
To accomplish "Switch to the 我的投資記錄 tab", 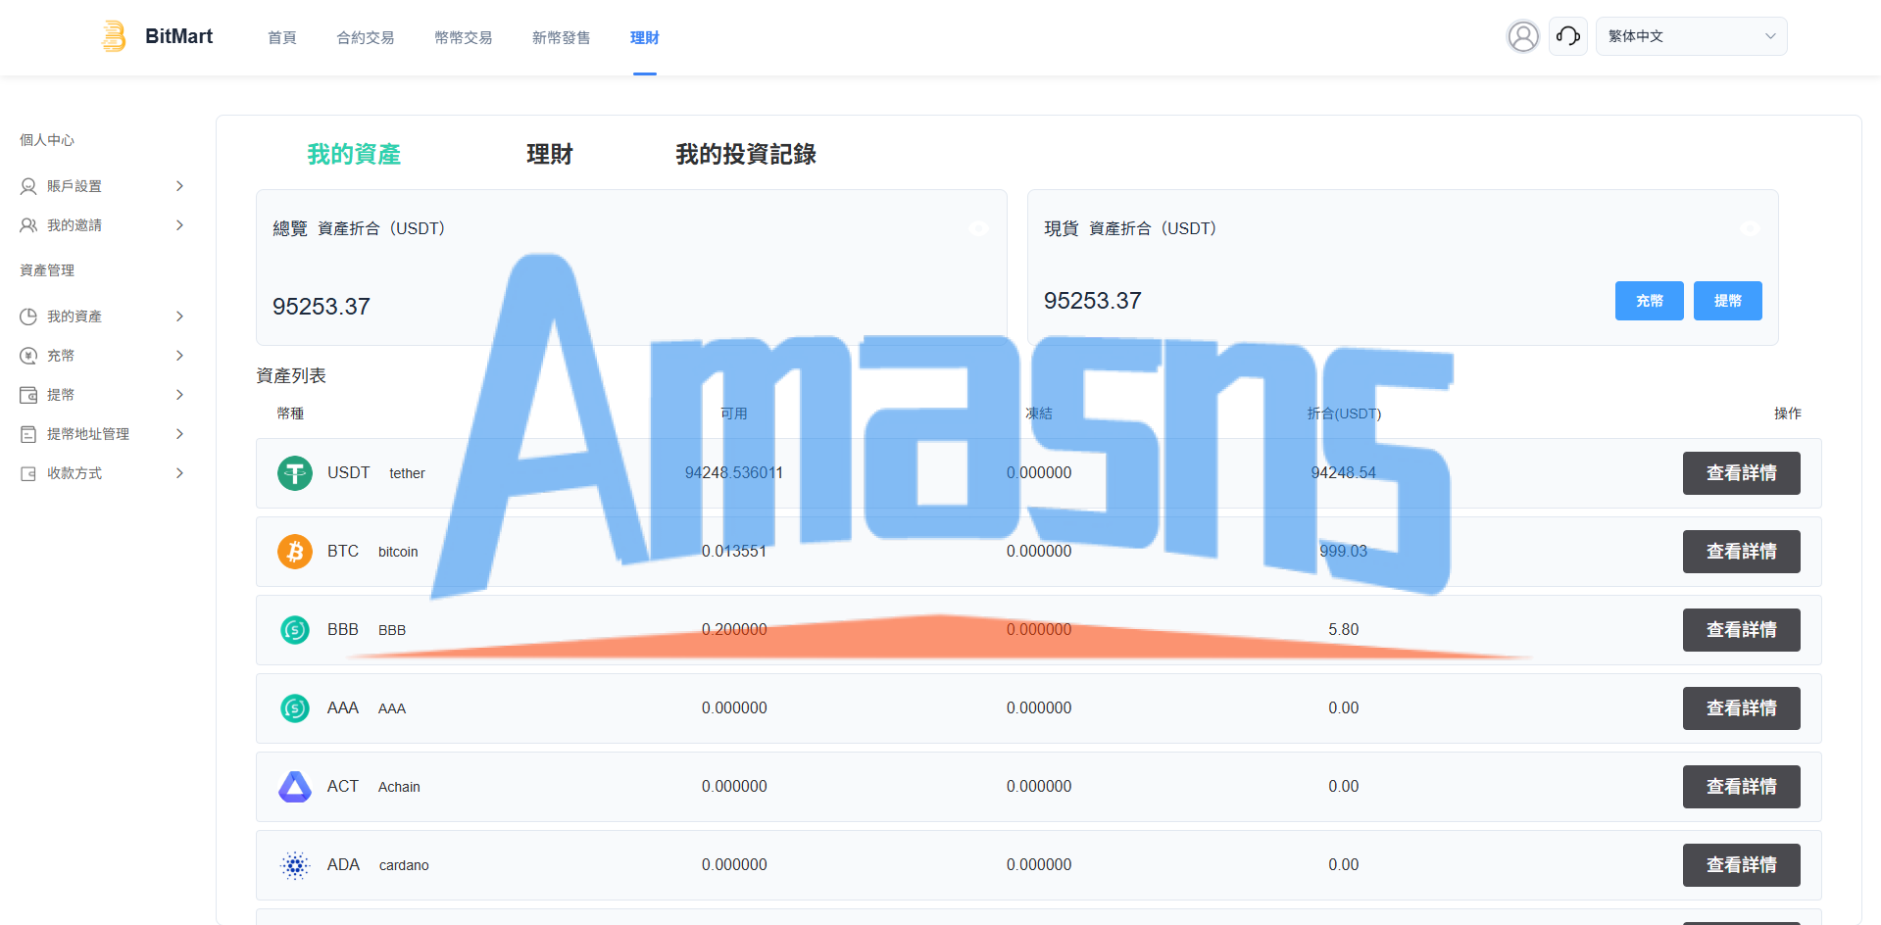I will (x=746, y=155).
